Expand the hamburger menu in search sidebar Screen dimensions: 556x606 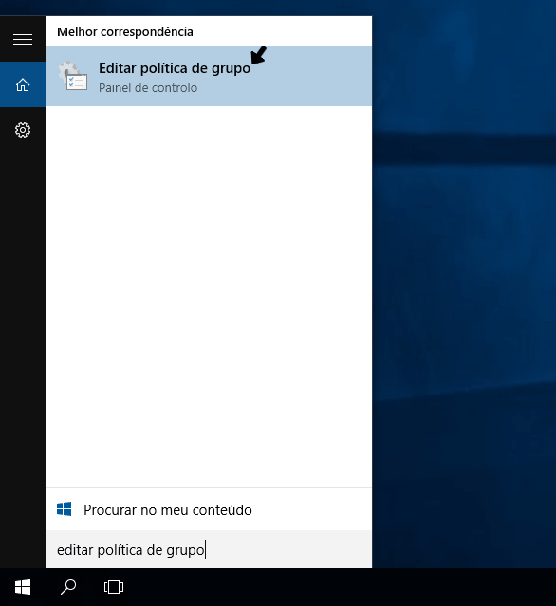tap(23, 39)
